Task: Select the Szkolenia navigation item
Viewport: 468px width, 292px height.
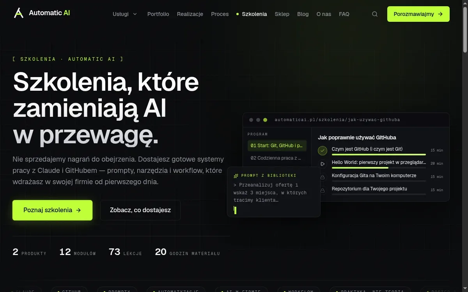Action: point(252,14)
